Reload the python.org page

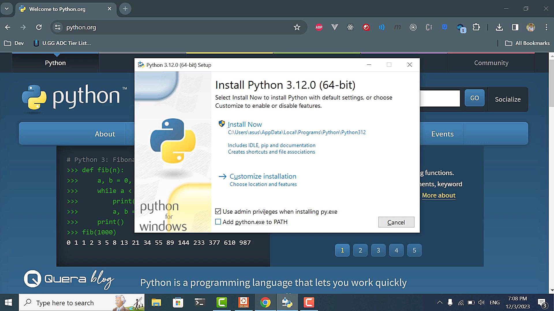click(x=39, y=27)
